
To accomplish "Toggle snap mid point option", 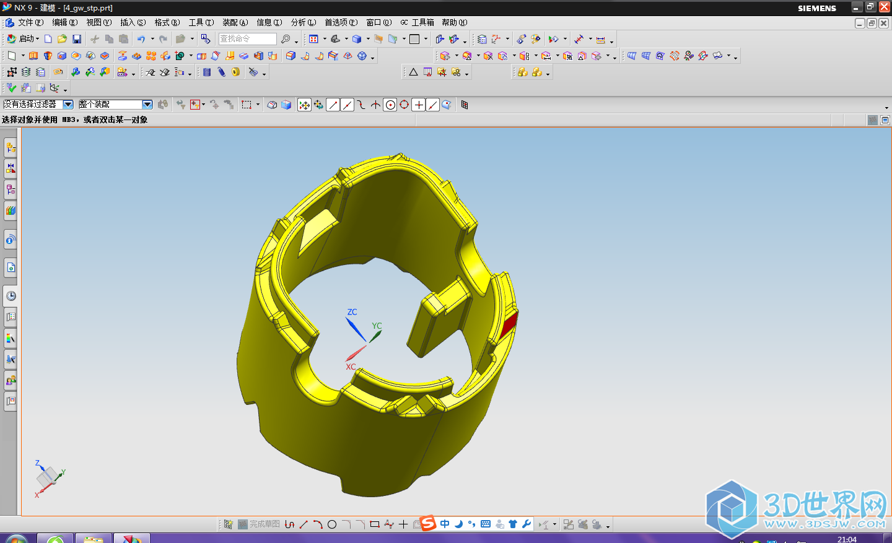I will pyautogui.click(x=348, y=105).
